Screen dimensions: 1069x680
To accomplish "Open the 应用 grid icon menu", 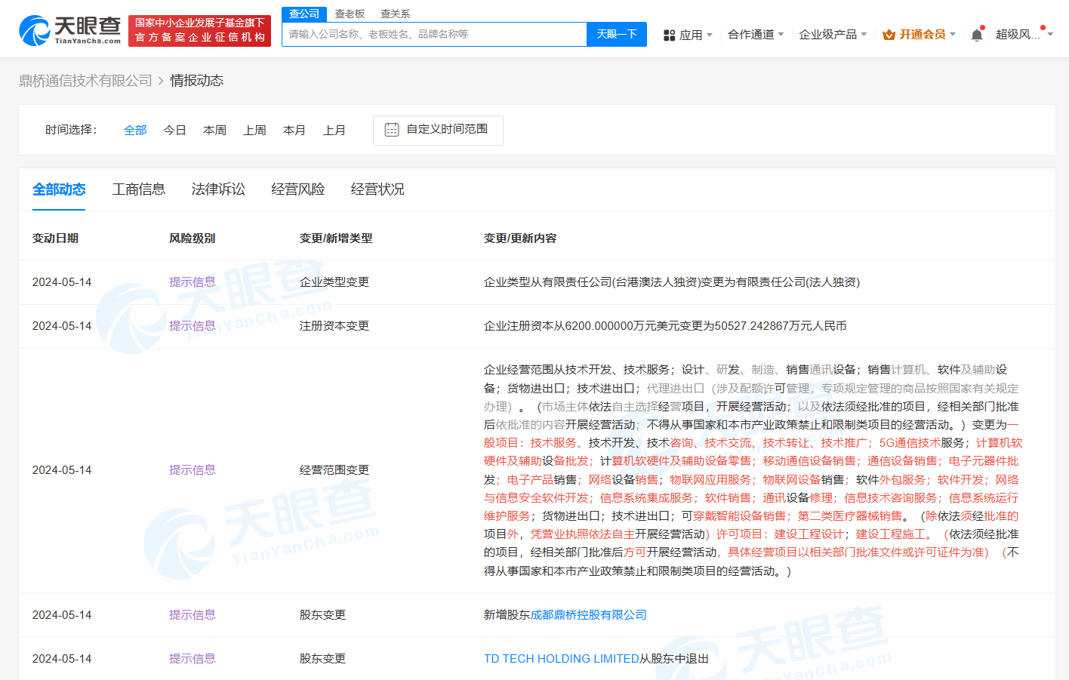I will click(x=669, y=35).
